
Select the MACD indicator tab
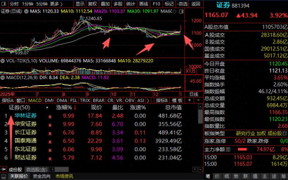point(35,100)
